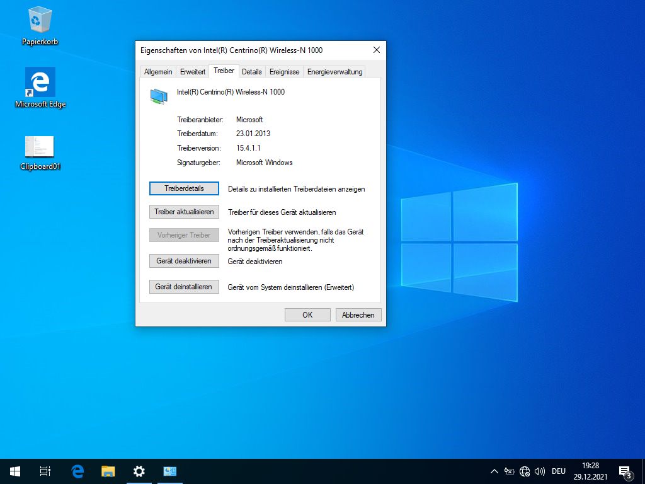Open the Windows Start menu
The height and width of the screenshot is (484, 645).
coord(15,471)
